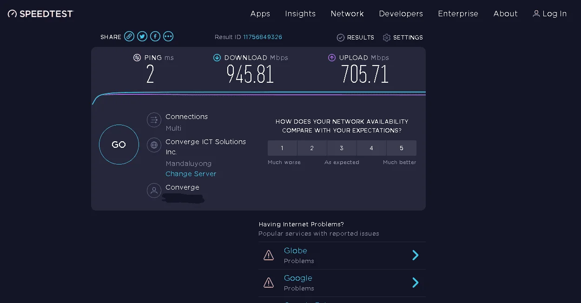Click the Converge ICT Solutions Inc. server name
Screen dimensions: 581x303
205,147
